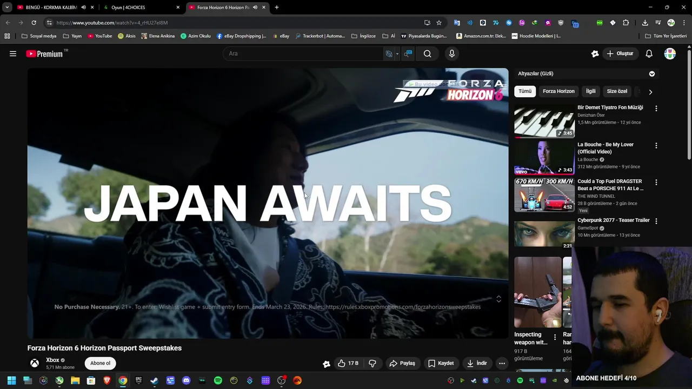Click the Abone ol subscribe button
The height and width of the screenshot is (389, 692).
(x=100, y=363)
